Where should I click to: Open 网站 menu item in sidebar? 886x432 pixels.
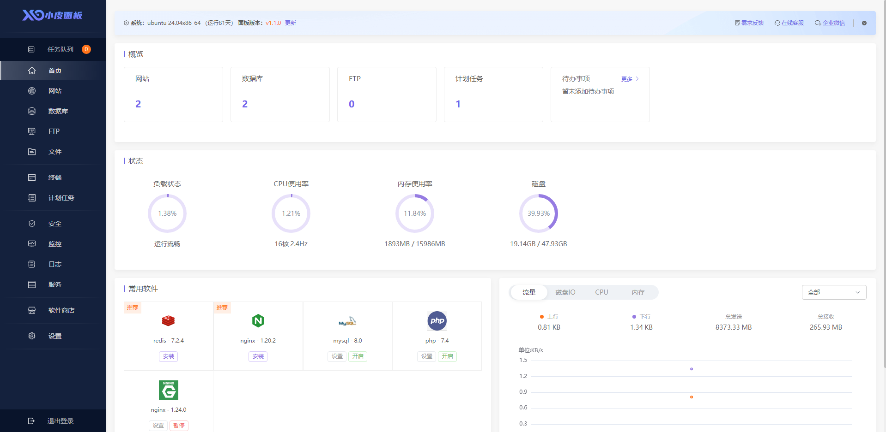(x=54, y=91)
